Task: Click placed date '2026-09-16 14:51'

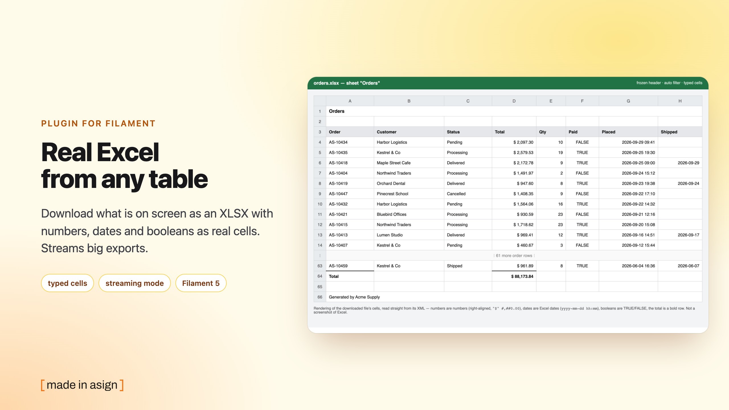Action: tap(628, 235)
